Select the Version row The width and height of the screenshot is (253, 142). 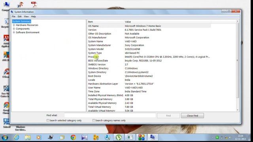[149, 30]
